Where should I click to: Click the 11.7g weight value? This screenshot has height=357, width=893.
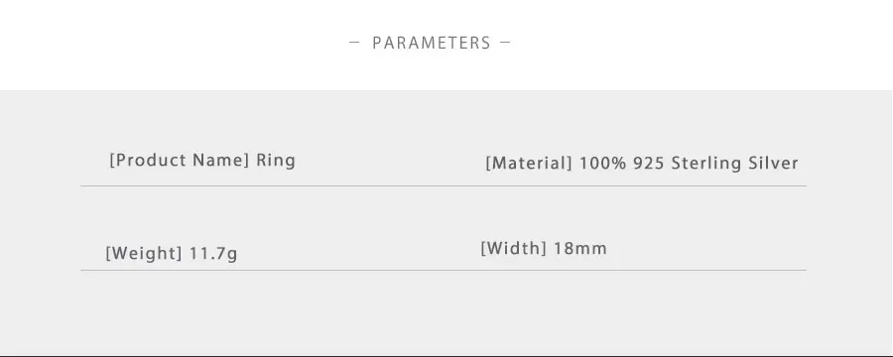click(x=213, y=253)
